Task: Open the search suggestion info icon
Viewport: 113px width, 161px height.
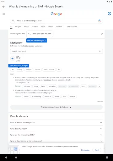Action: (102, 34)
